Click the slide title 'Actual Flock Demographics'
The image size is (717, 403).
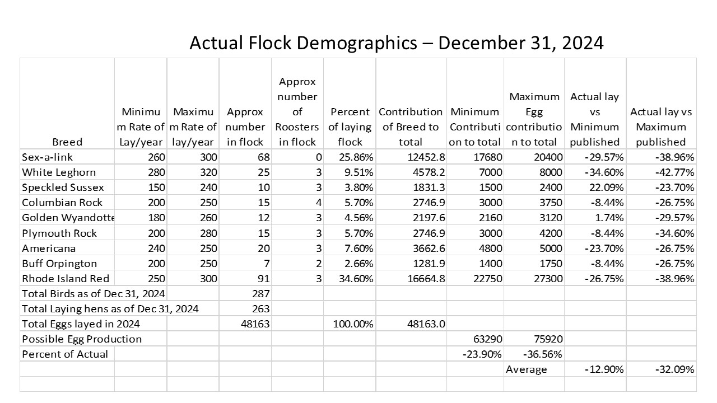(x=396, y=43)
